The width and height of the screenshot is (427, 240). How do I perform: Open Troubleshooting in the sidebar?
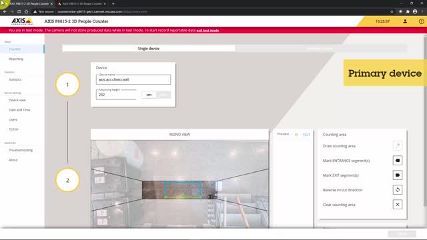21,150
